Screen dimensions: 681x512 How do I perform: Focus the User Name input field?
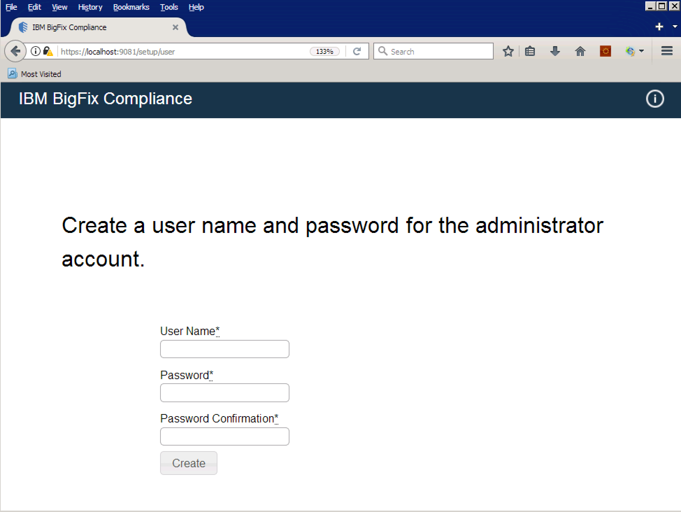[224, 349]
